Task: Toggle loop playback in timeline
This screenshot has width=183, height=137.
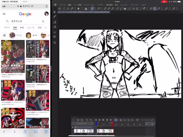Action: pos(116,120)
